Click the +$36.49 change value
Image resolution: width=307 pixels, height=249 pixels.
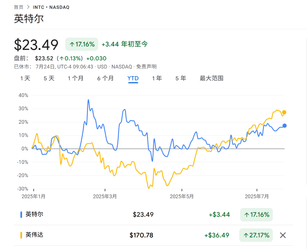click(217, 235)
